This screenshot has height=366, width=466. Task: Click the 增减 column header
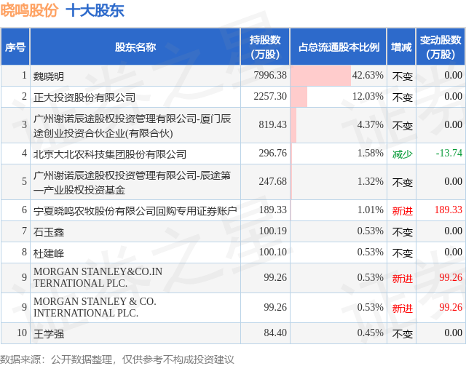401,47
